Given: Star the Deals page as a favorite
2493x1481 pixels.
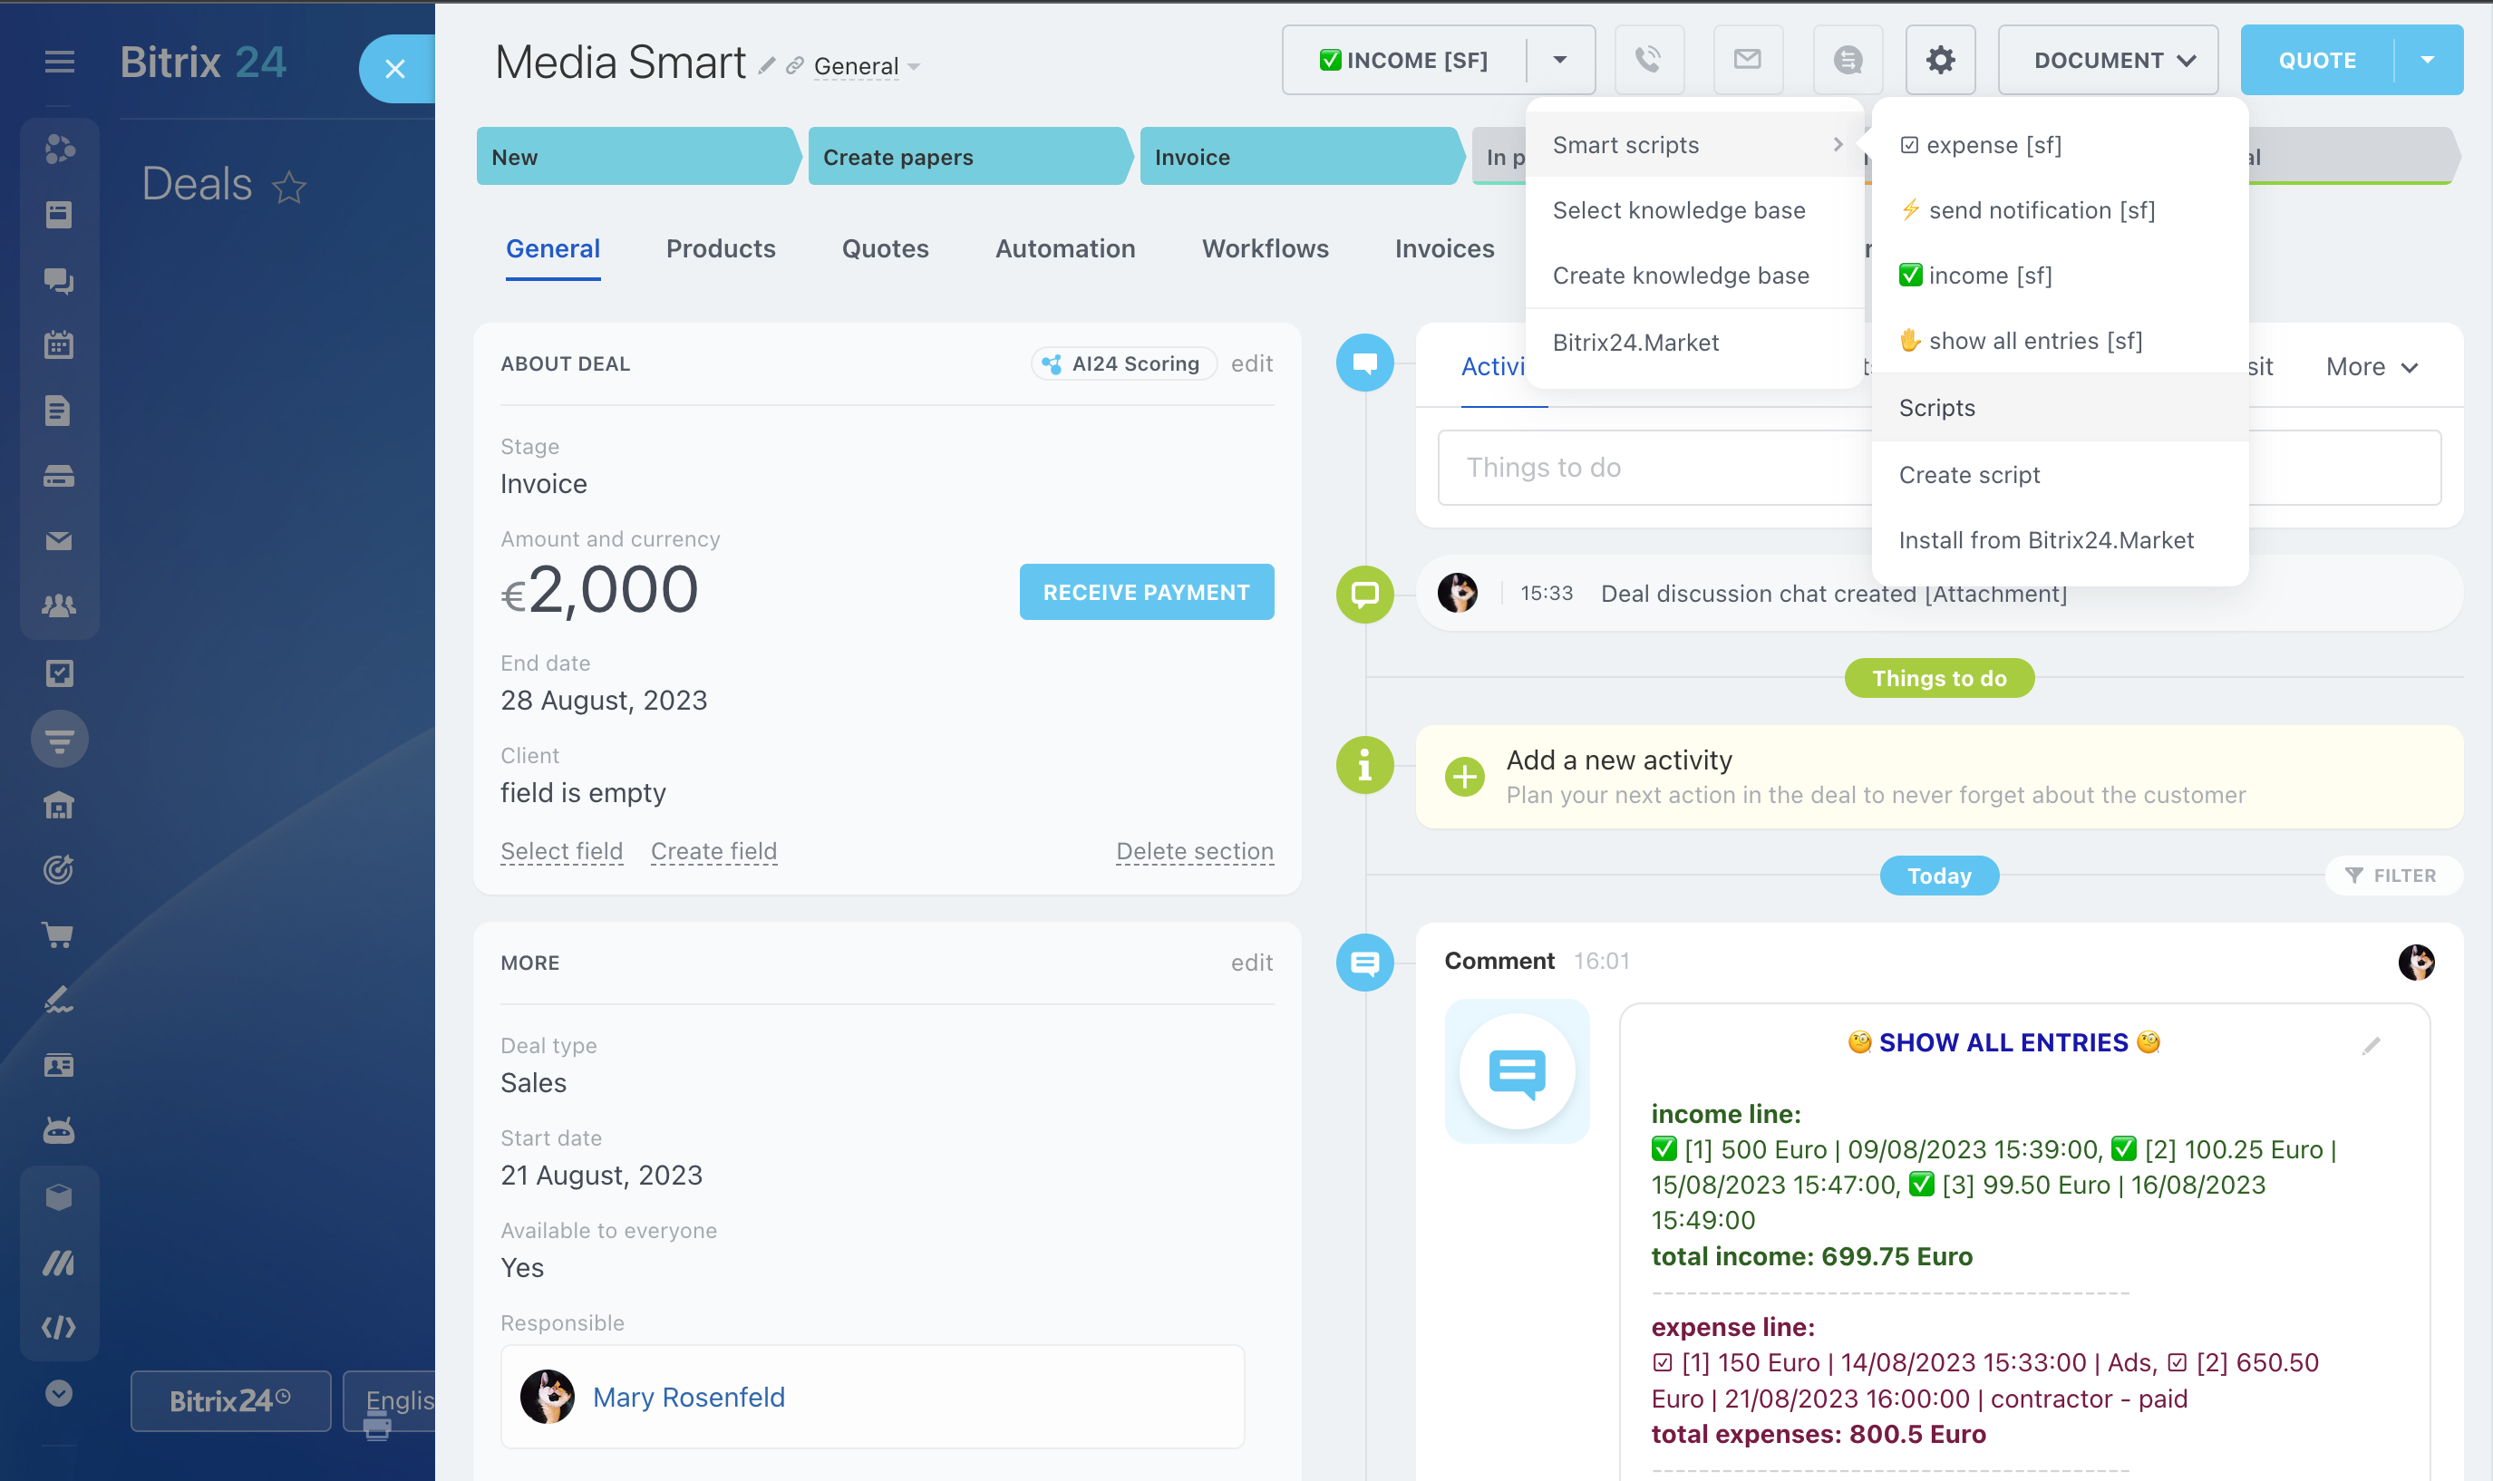Looking at the screenshot, I should [x=289, y=187].
